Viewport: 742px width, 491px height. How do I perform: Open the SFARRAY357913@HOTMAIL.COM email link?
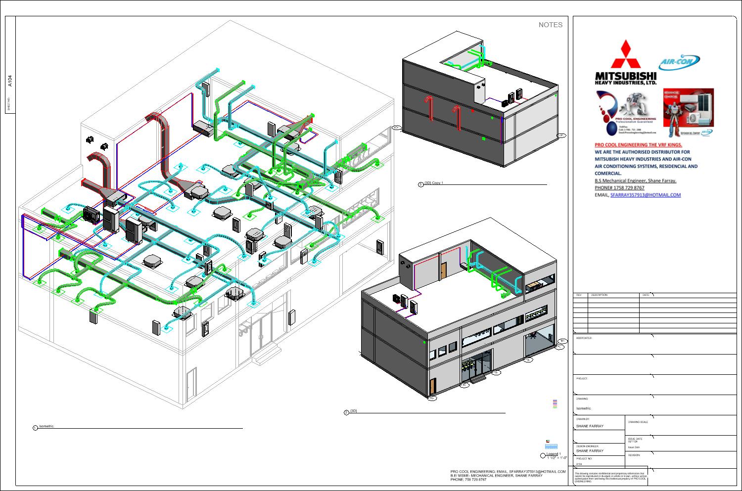click(x=645, y=195)
